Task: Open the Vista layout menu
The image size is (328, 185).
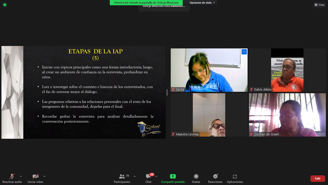Action: (x=319, y=5)
